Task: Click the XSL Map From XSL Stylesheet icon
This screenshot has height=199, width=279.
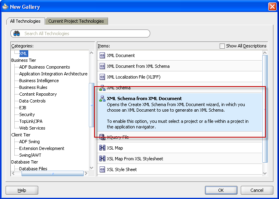Action: tap(102, 159)
